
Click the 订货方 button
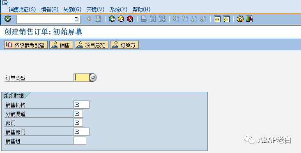[x=124, y=45]
